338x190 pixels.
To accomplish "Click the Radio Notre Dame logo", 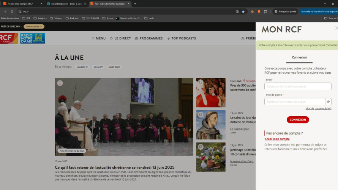I will [32, 38].
